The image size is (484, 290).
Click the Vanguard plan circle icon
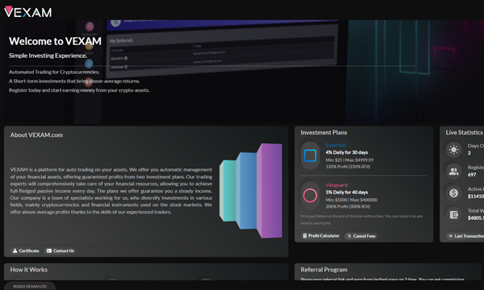click(310, 196)
